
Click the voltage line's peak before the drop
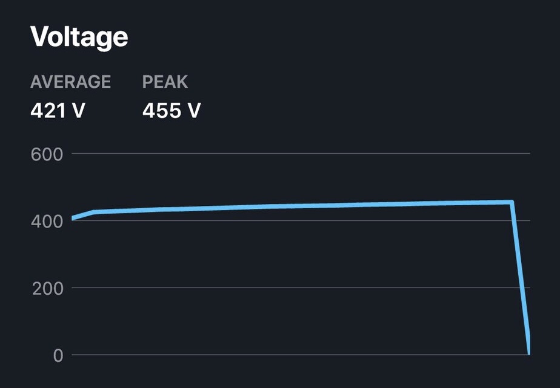tap(512, 202)
